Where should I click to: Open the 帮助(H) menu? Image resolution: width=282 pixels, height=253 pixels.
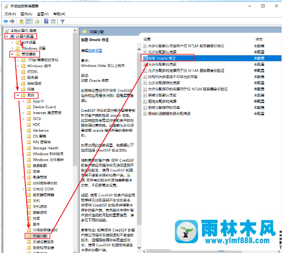(x=59, y=14)
